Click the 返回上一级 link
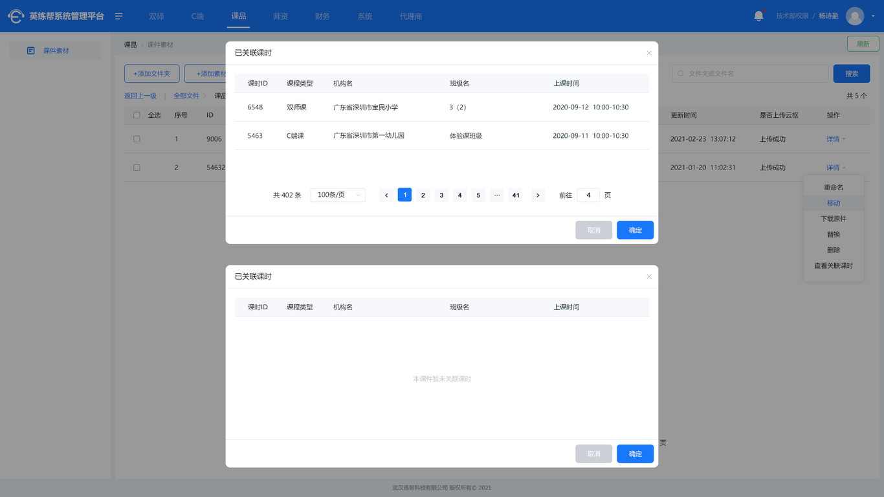 click(x=140, y=96)
